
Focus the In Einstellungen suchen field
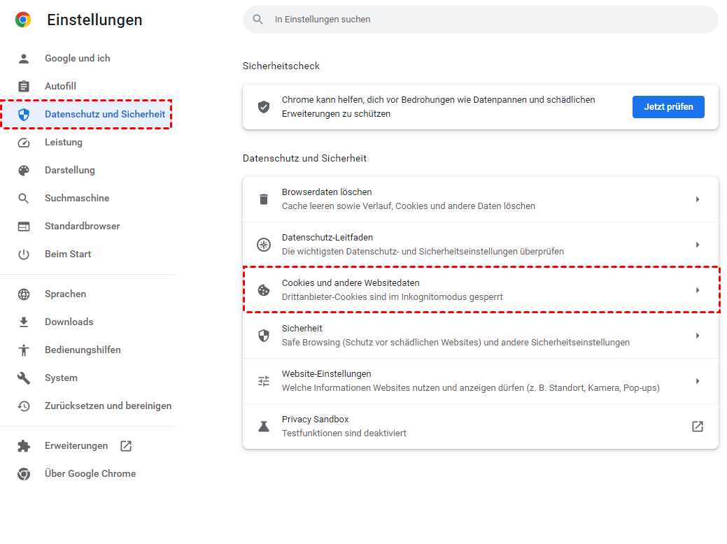pyautogui.click(x=490, y=20)
